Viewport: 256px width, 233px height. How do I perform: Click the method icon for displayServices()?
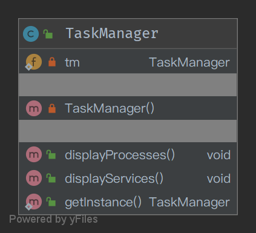point(34,178)
